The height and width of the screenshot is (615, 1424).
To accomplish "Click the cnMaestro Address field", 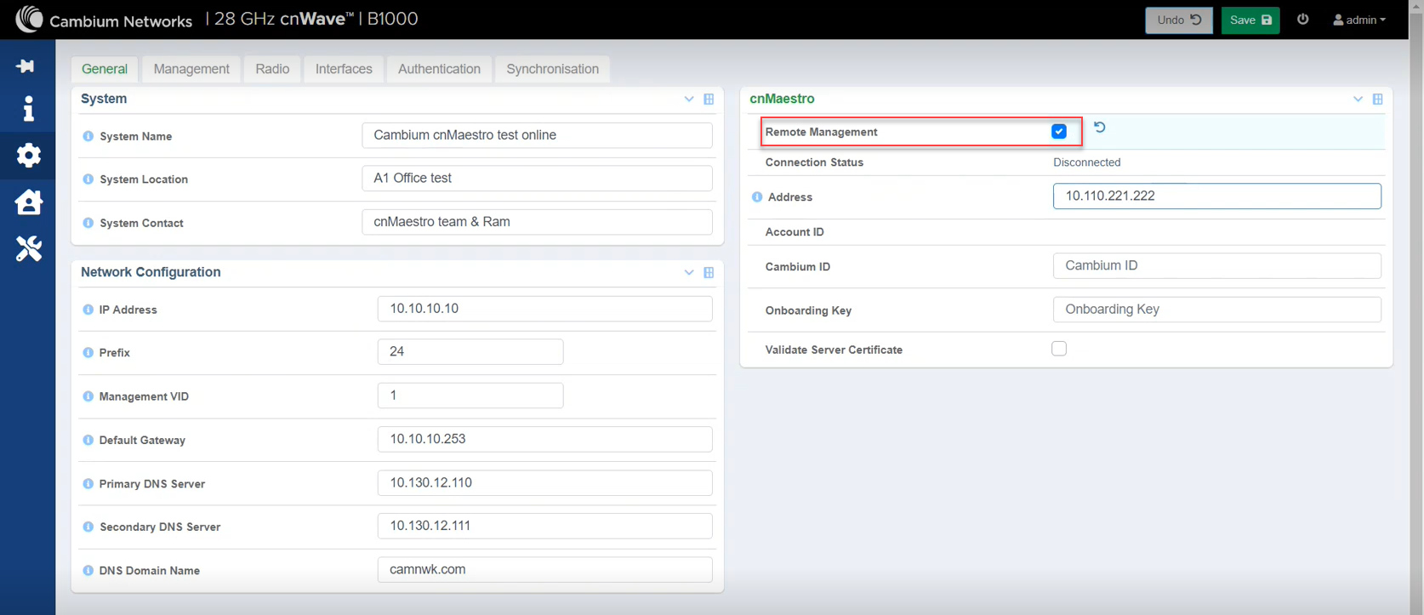I will tap(1216, 196).
